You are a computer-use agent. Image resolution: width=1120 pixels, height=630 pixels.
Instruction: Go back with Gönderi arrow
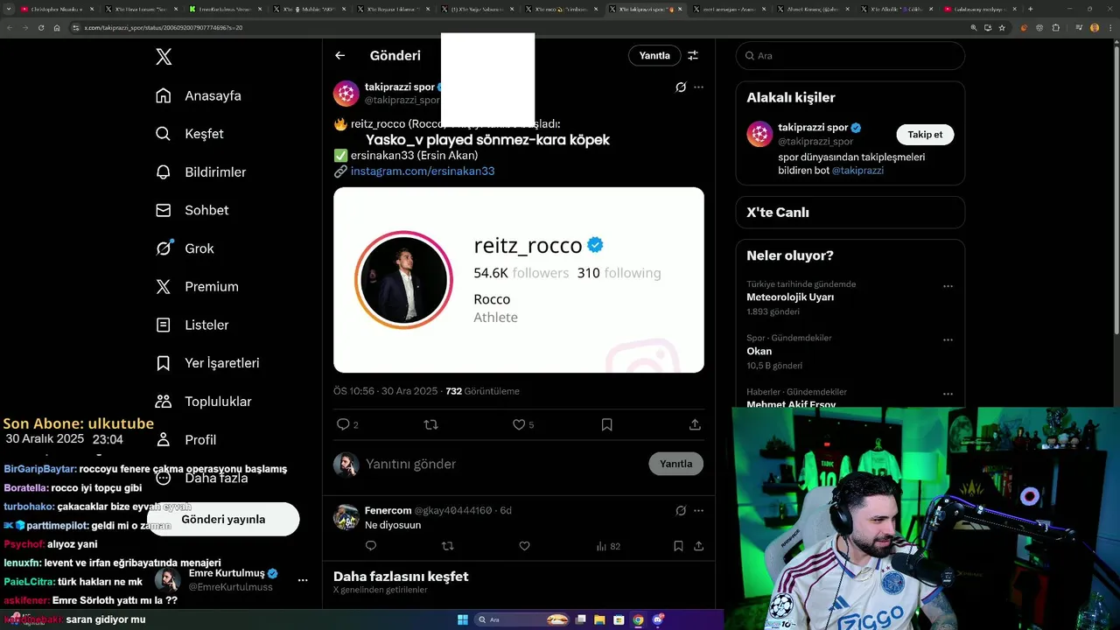click(x=340, y=55)
